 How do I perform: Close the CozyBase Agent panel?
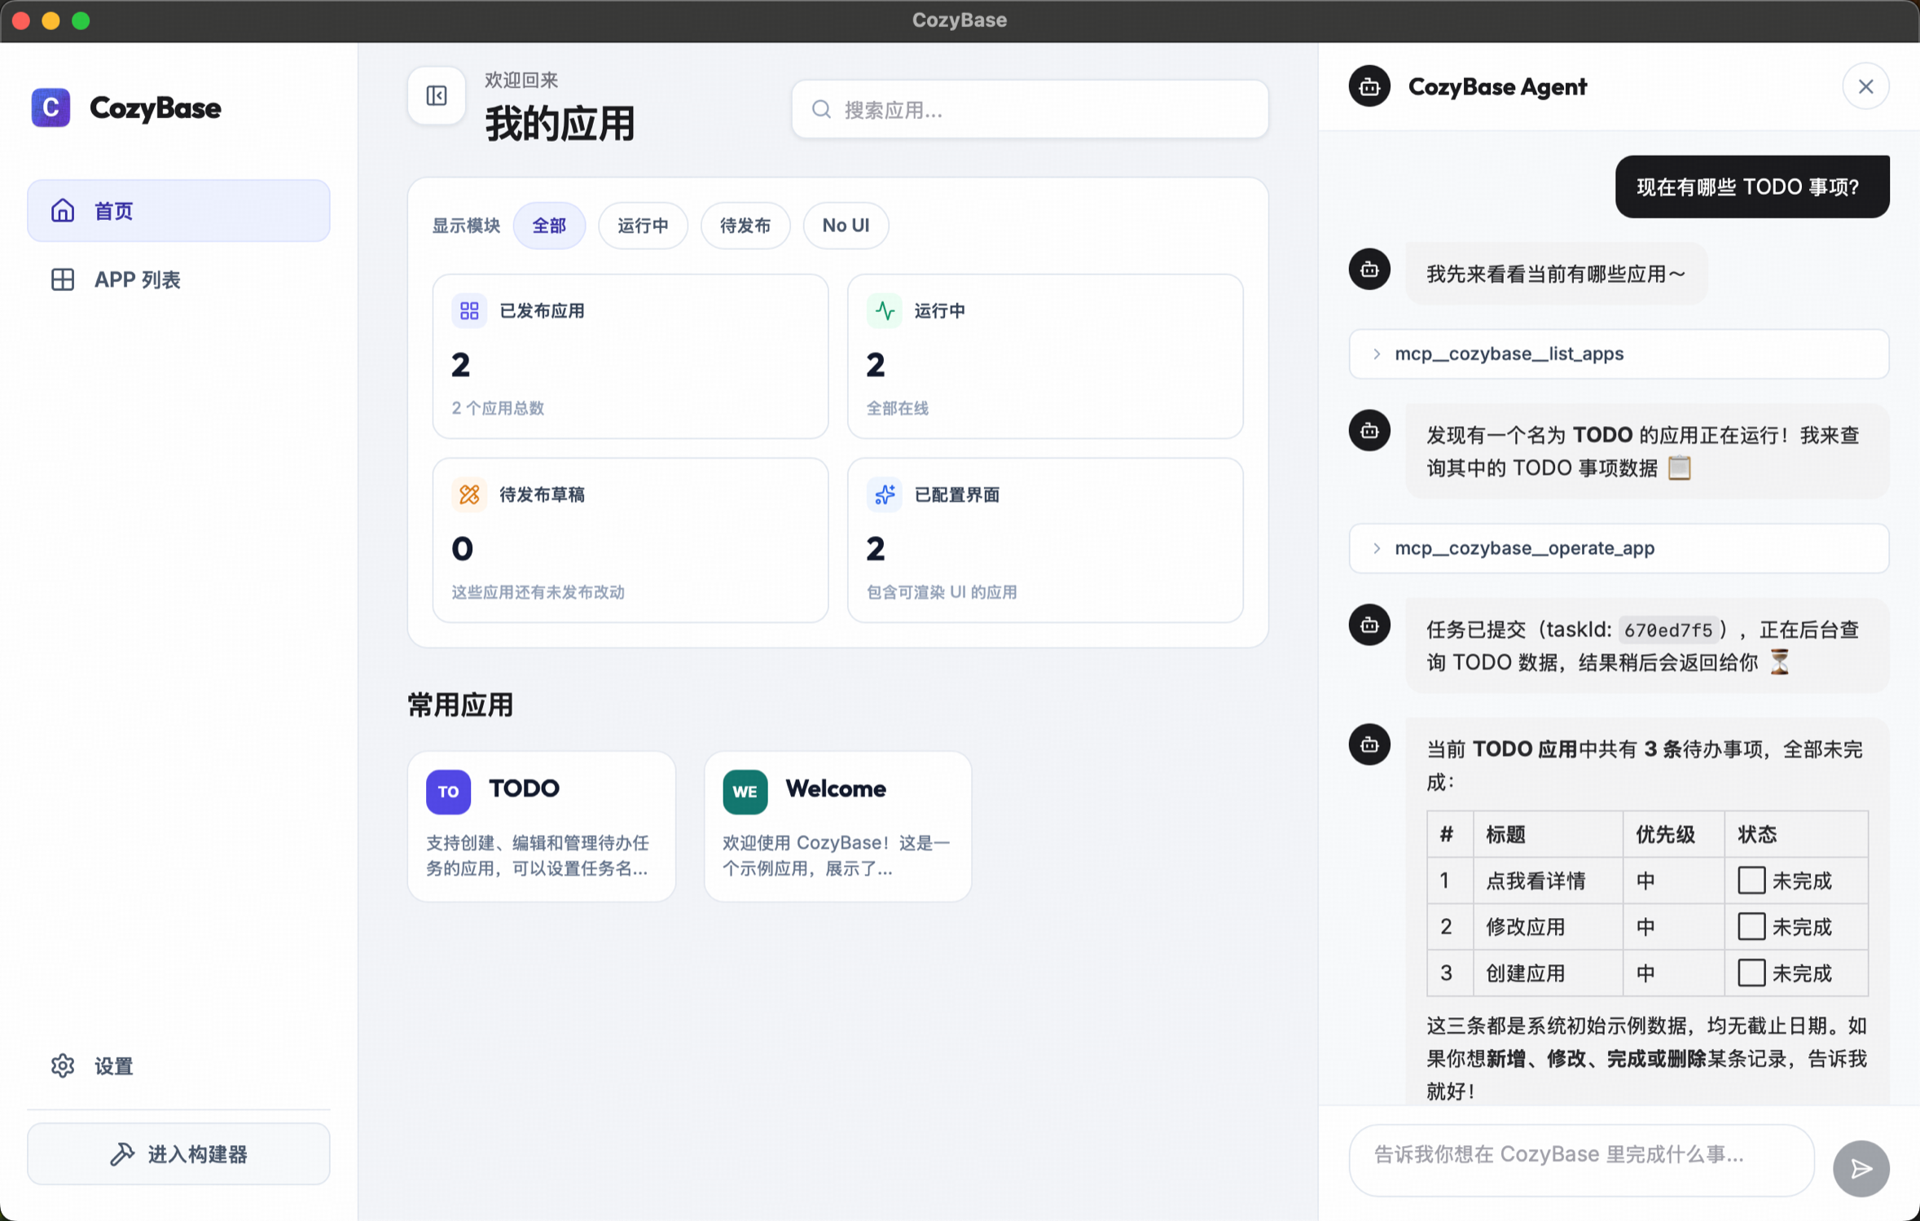tap(1865, 86)
